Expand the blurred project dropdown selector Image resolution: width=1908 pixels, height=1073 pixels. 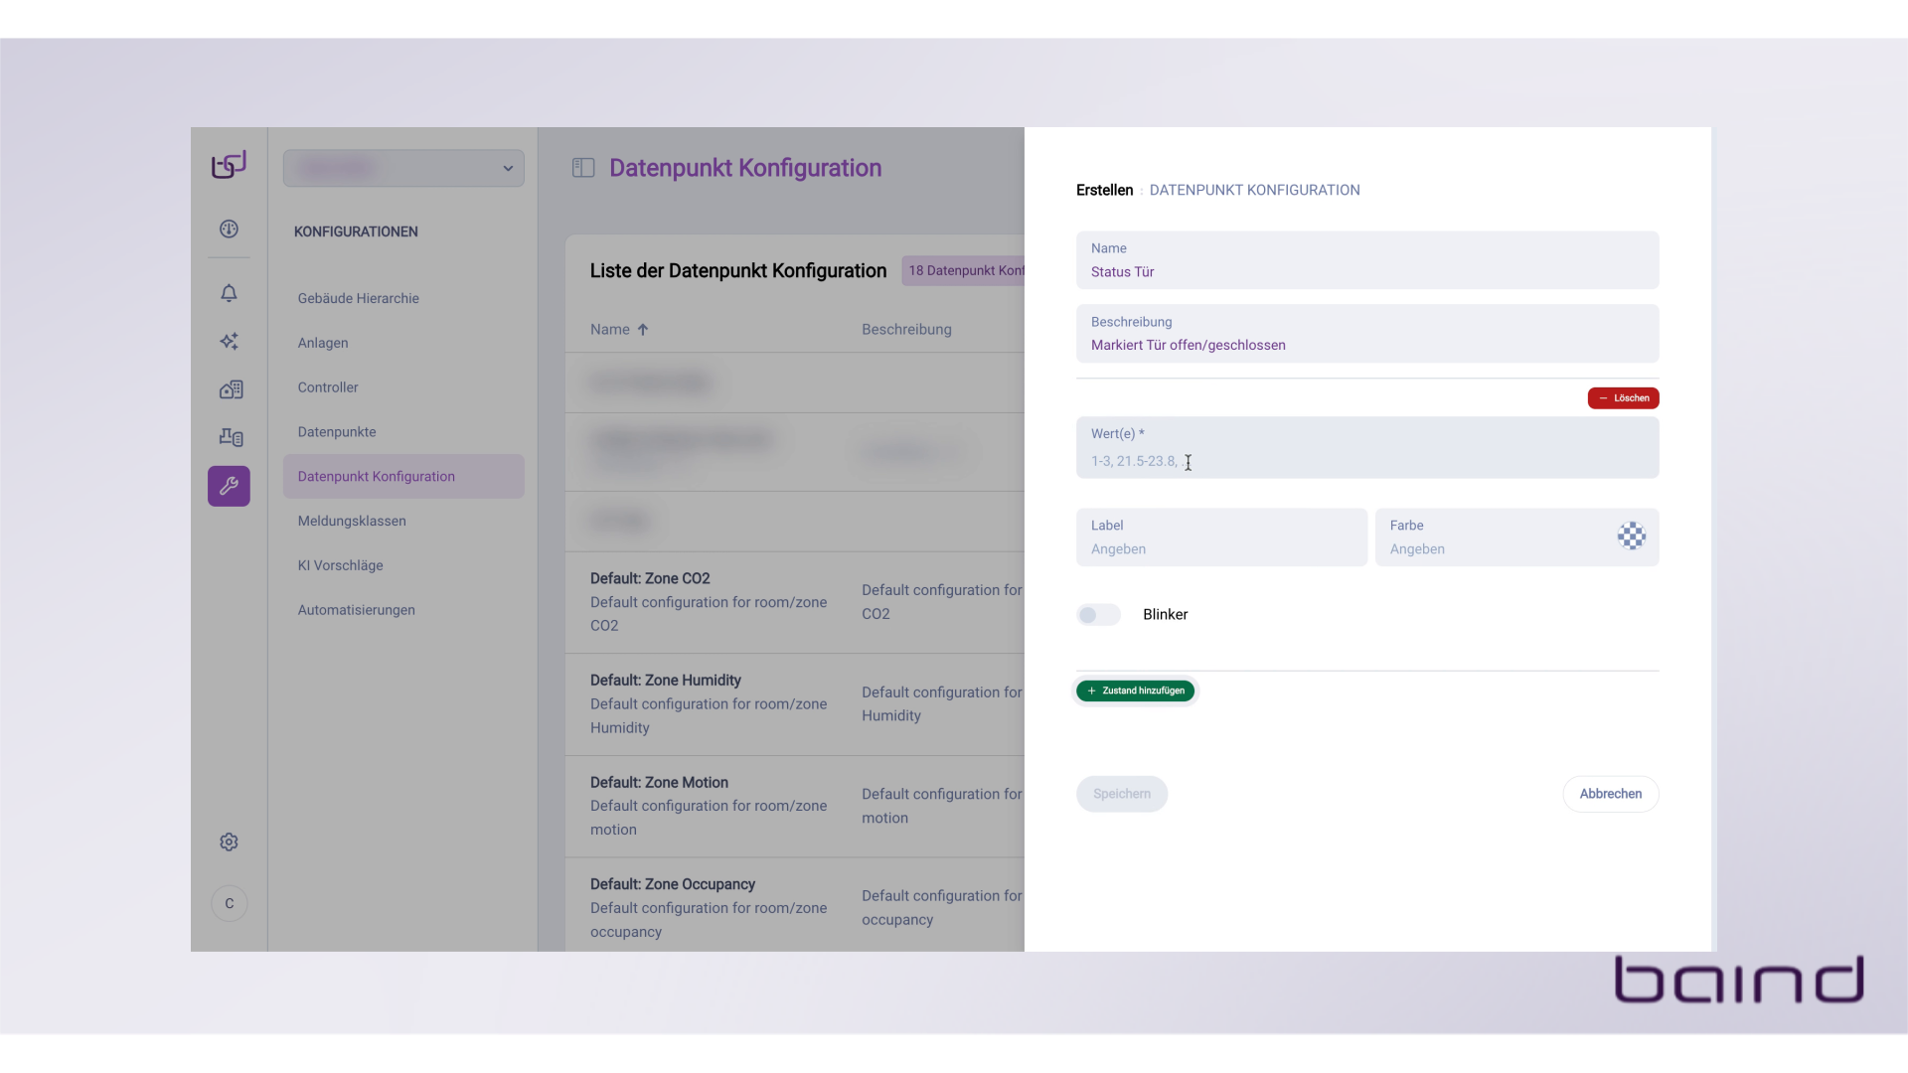(x=403, y=168)
